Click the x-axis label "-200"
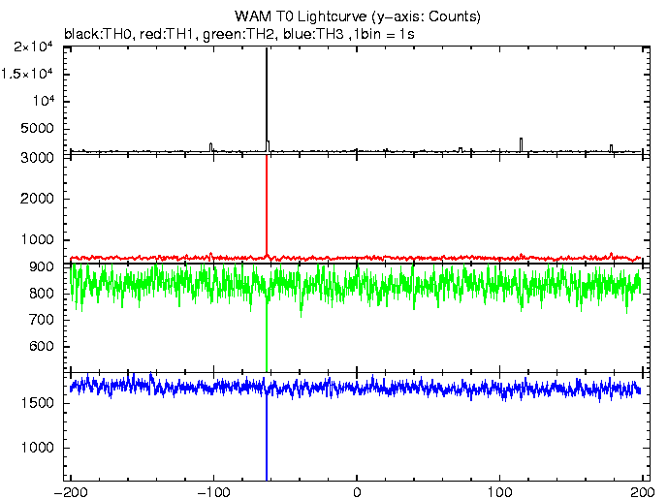The width and height of the screenshot is (668, 499). coord(71,492)
